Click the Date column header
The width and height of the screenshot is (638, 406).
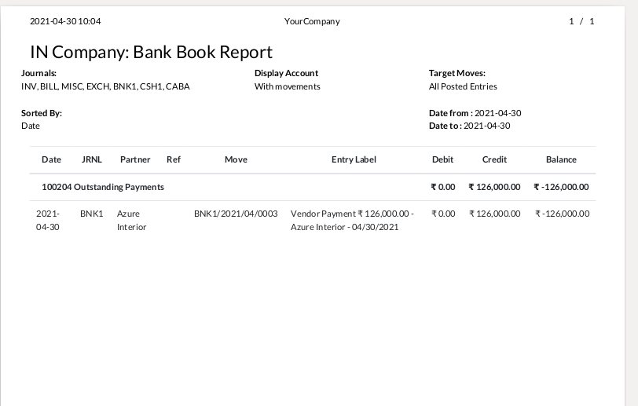(x=51, y=159)
